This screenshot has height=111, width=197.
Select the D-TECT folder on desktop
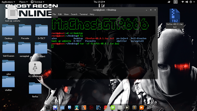click(42, 32)
